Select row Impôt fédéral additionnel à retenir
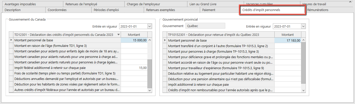This screenshot has width=355, height=104. 67,68
